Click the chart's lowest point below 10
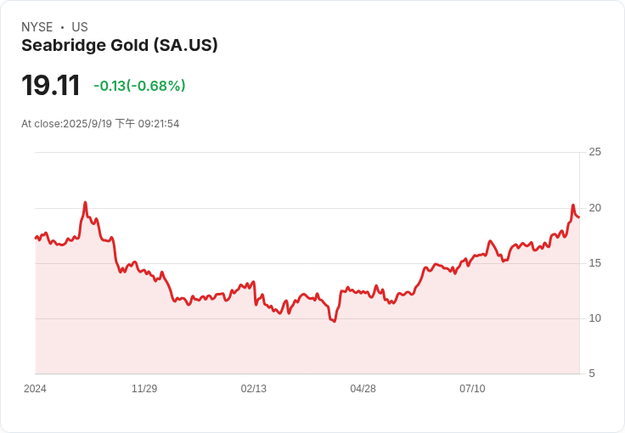Screen dimensions: 625x433 pyautogui.click(x=335, y=321)
